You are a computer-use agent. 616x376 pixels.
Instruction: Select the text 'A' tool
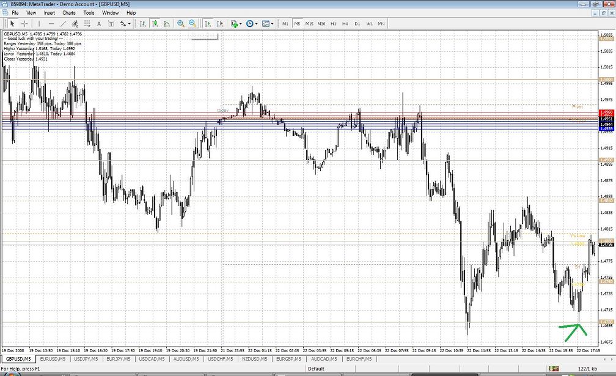(99, 24)
